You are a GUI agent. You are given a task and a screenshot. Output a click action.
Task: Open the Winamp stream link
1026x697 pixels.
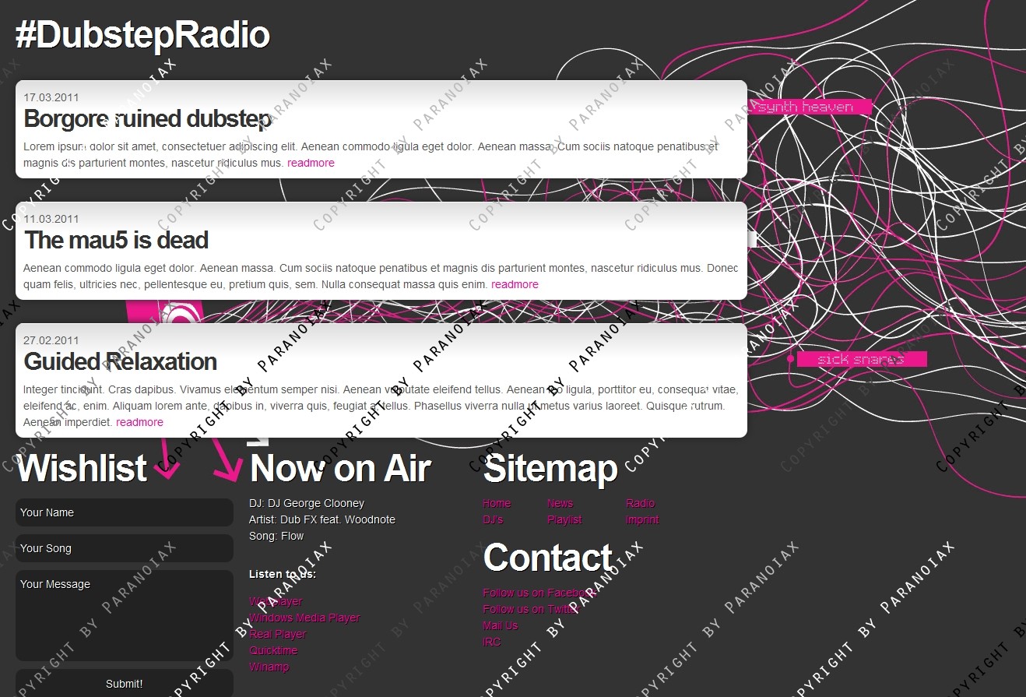[x=269, y=667]
